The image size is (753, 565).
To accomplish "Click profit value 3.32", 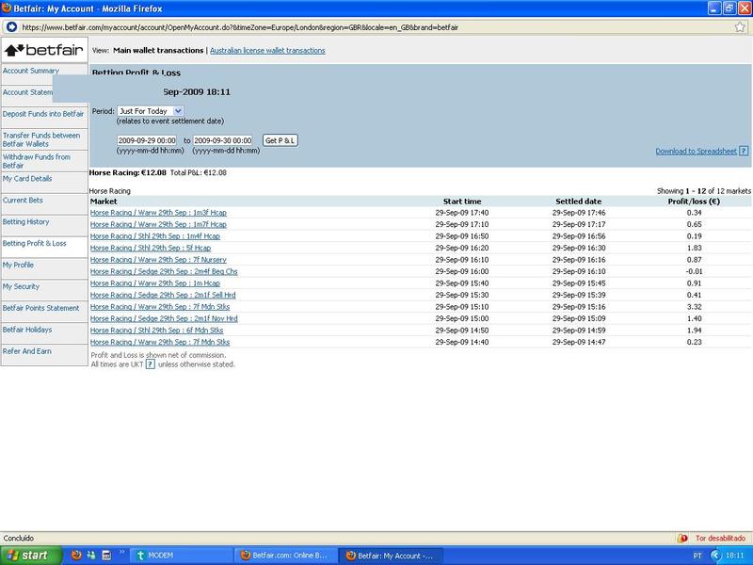I will [694, 307].
